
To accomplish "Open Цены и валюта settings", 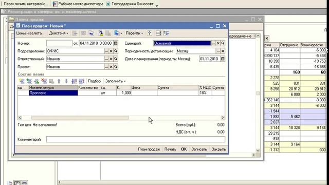I will [30, 33].
